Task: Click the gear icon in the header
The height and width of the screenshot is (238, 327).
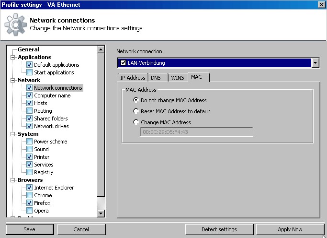Action: coord(16,24)
